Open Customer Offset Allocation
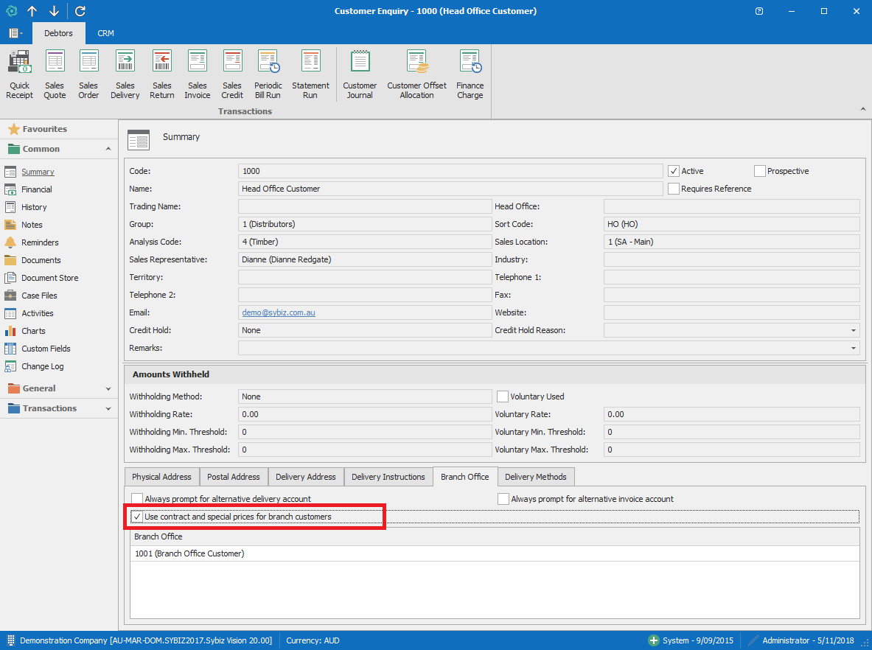This screenshot has width=872, height=650. pyautogui.click(x=416, y=75)
